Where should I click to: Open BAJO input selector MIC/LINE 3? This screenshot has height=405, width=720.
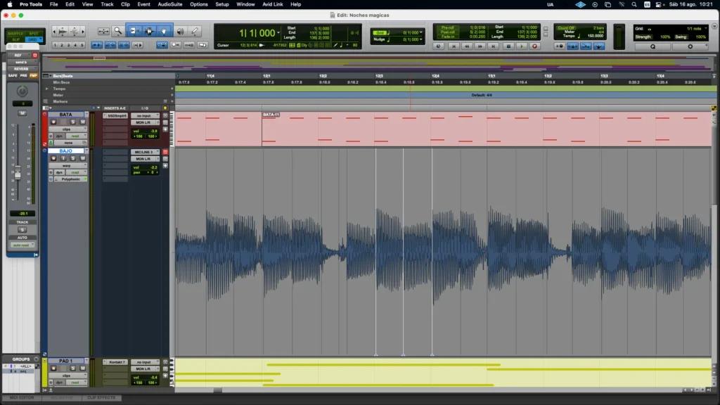click(x=145, y=152)
